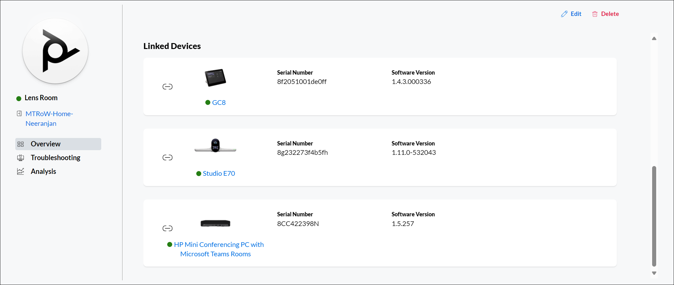The height and width of the screenshot is (285, 674).
Task: Click the link icon beside Studio E70
Action: click(167, 157)
